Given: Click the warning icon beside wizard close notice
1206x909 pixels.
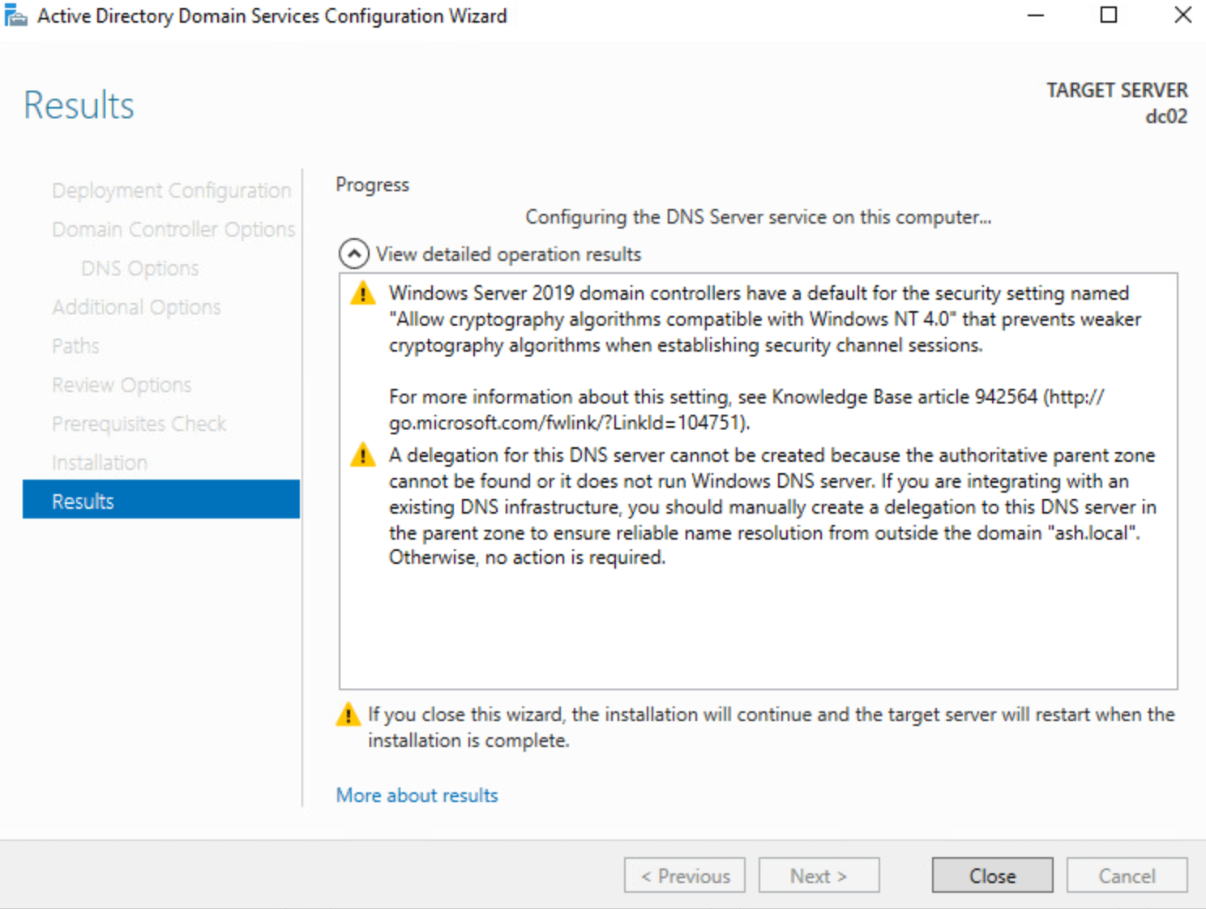Looking at the screenshot, I should [x=348, y=715].
